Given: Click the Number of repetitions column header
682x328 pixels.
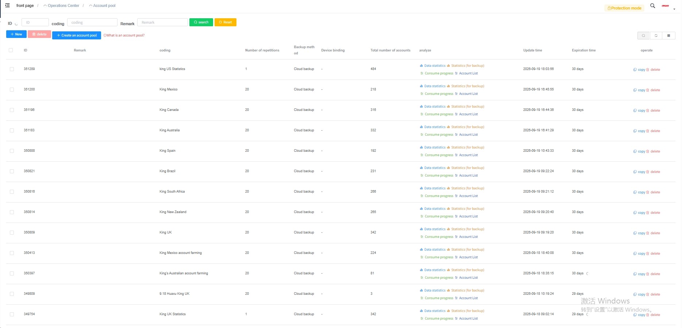Looking at the screenshot, I should [x=262, y=50].
